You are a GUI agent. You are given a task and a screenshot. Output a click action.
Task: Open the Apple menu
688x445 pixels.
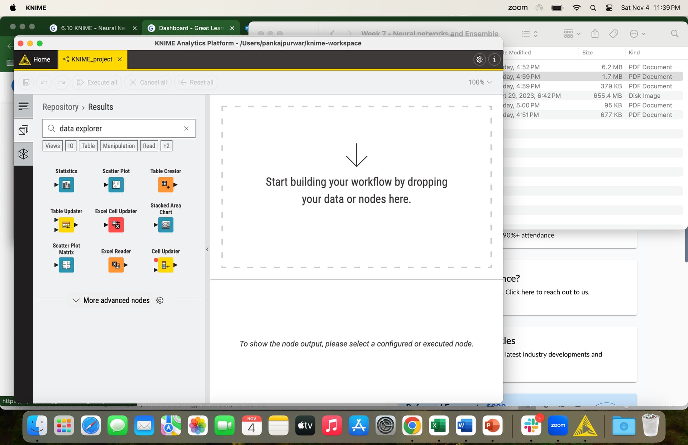click(x=13, y=8)
